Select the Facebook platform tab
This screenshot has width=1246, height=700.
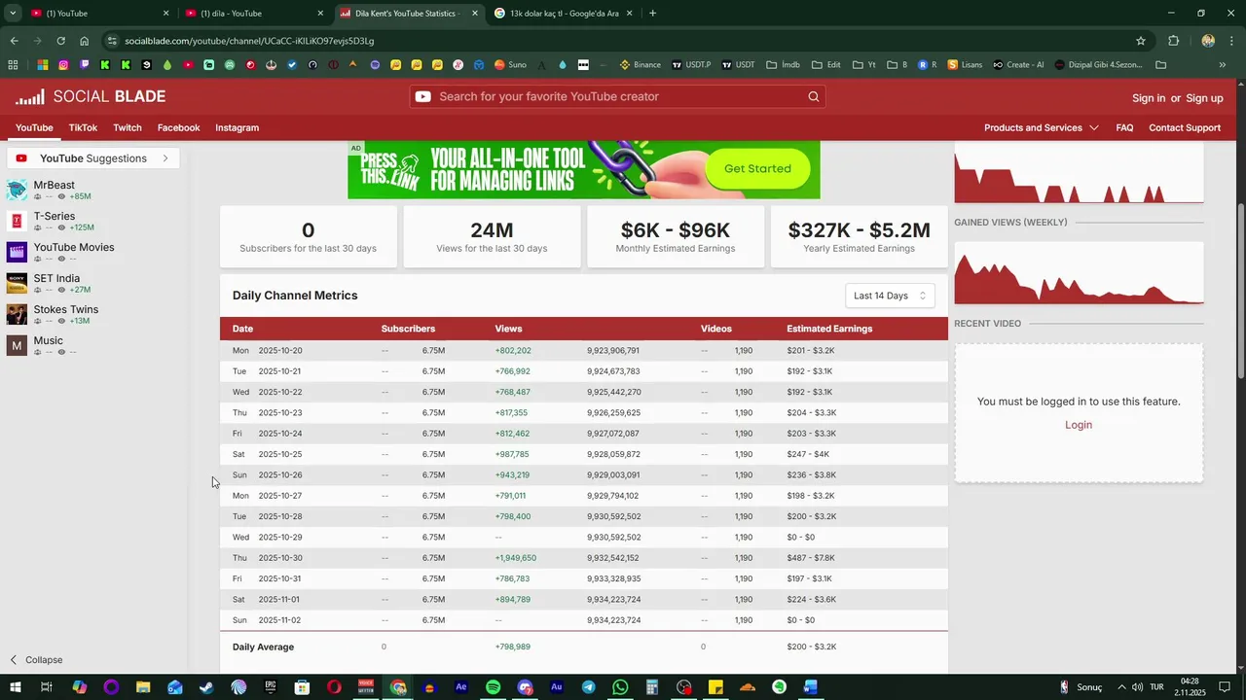(179, 127)
